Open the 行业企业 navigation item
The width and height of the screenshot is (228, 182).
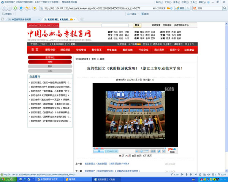143,50
